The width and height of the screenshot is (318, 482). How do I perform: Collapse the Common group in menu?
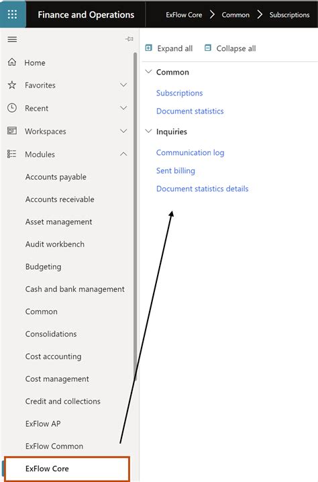[x=149, y=72]
